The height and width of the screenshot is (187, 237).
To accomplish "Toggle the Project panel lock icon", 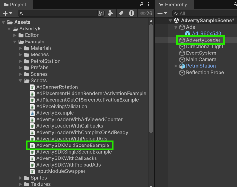I will (141, 4).
